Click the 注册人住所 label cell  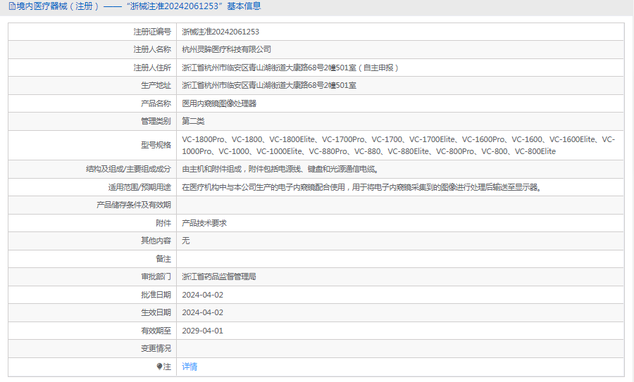[x=92, y=68]
